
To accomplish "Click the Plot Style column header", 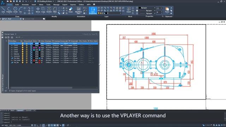I will click(x=83, y=41).
